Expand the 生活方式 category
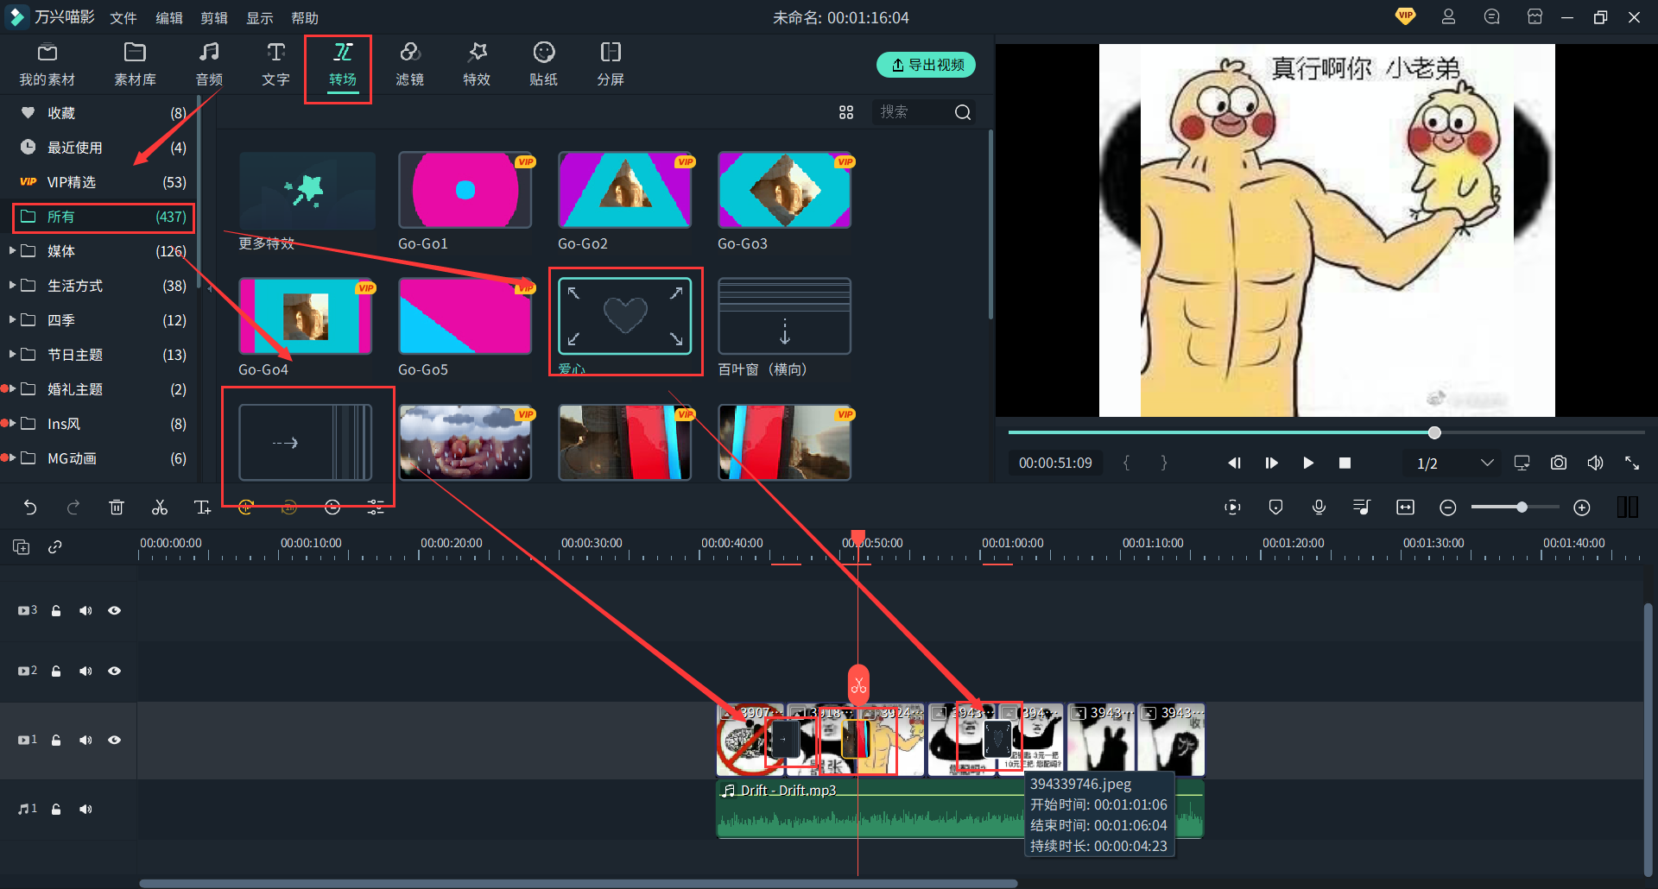The height and width of the screenshot is (889, 1658). tap(12, 285)
